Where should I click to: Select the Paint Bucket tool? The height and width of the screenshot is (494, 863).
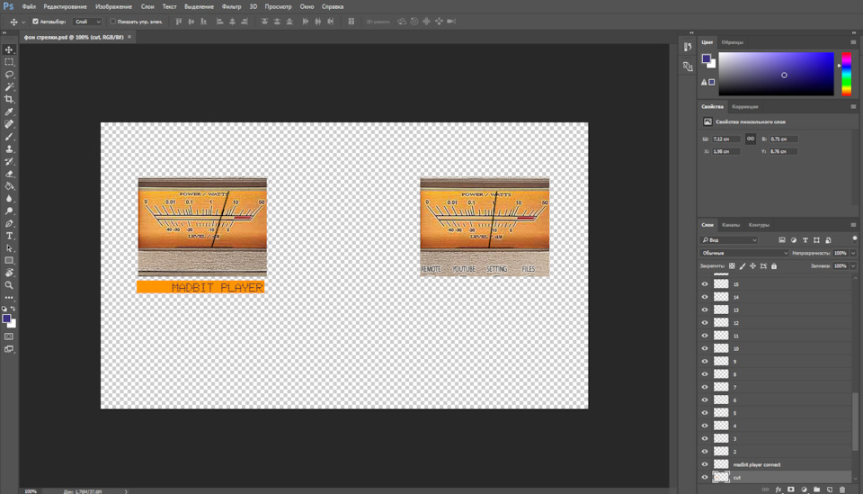pyautogui.click(x=9, y=186)
